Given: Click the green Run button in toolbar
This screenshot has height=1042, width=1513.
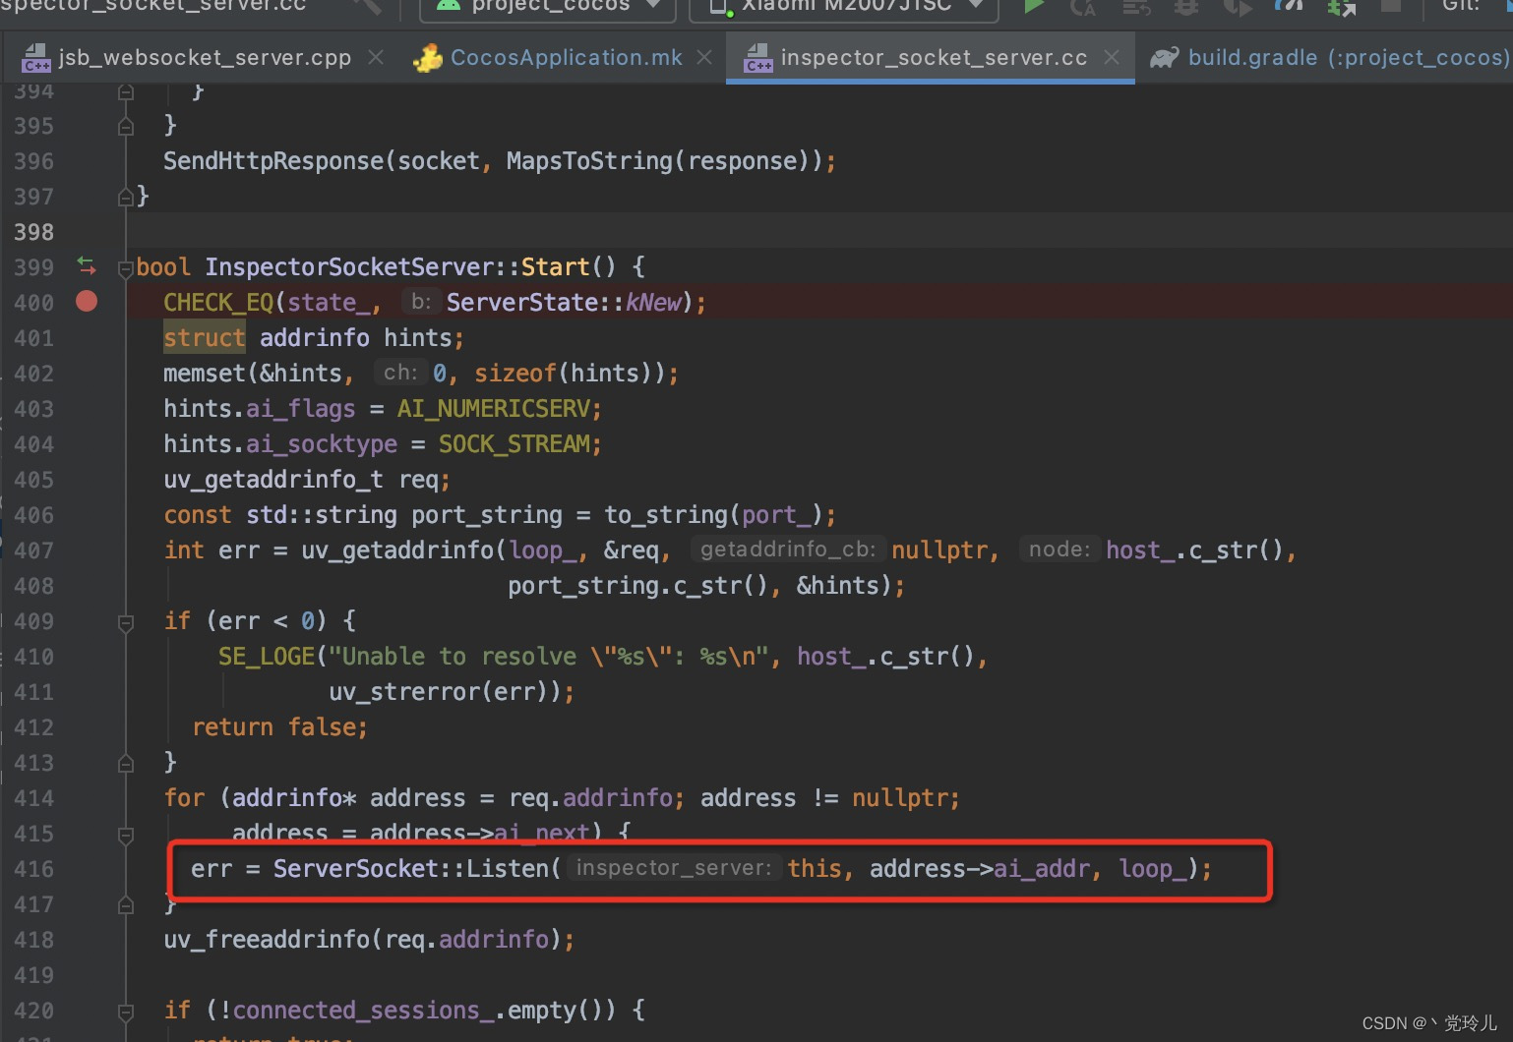Looking at the screenshot, I should (1033, 7).
